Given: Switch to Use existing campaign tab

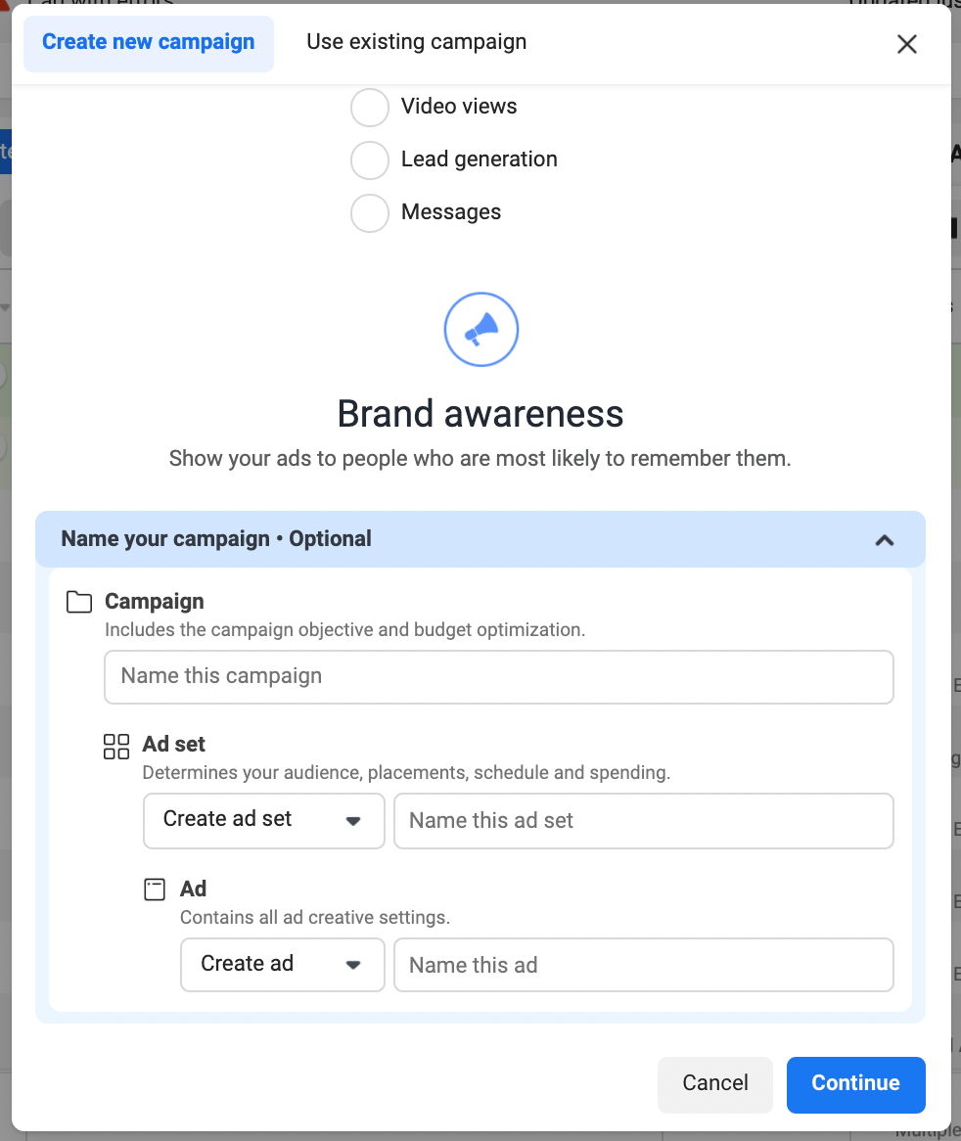Looking at the screenshot, I should click(416, 42).
